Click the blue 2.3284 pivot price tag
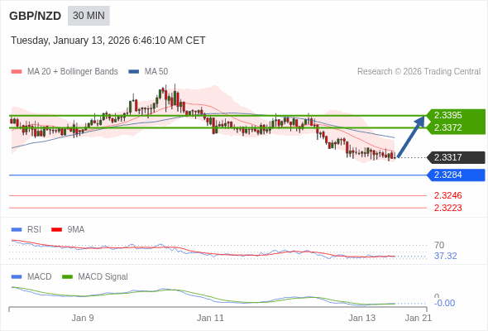 [457, 175]
